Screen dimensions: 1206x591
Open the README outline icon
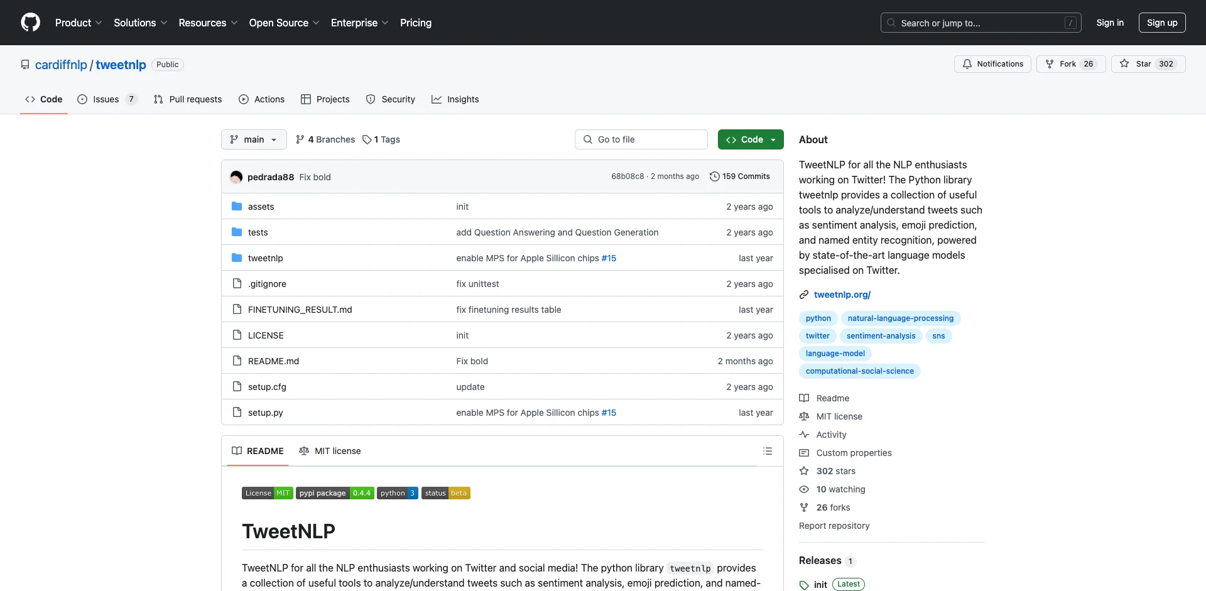coord(767,451)
